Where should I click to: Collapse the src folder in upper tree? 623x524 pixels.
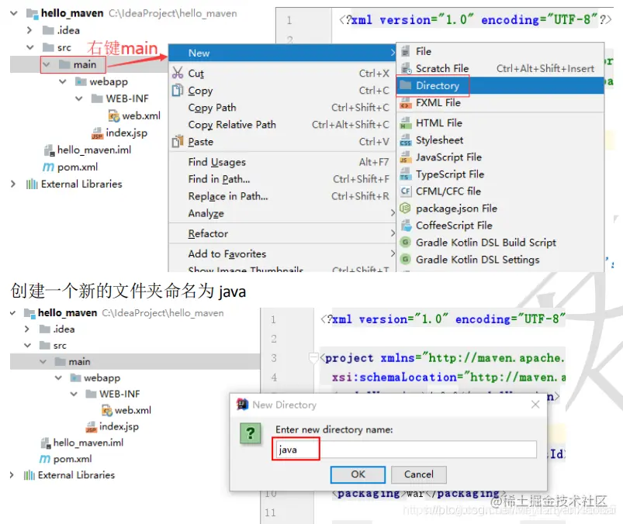(x=29, y=47)
